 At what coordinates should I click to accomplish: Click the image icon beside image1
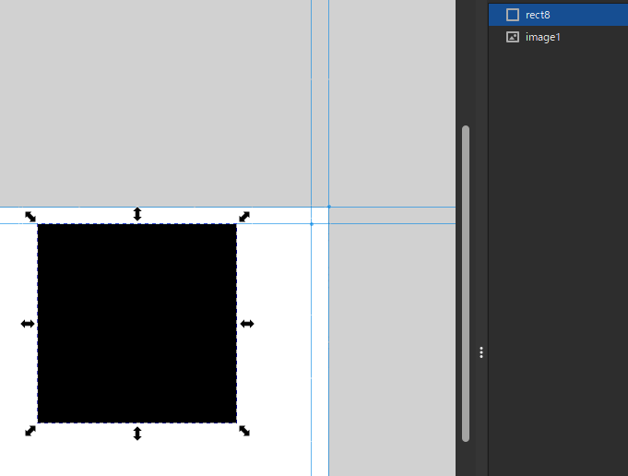(x=513, y=37)
